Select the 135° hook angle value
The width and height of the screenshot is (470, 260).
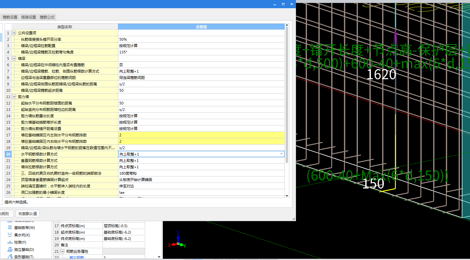[x=201, y=52]
